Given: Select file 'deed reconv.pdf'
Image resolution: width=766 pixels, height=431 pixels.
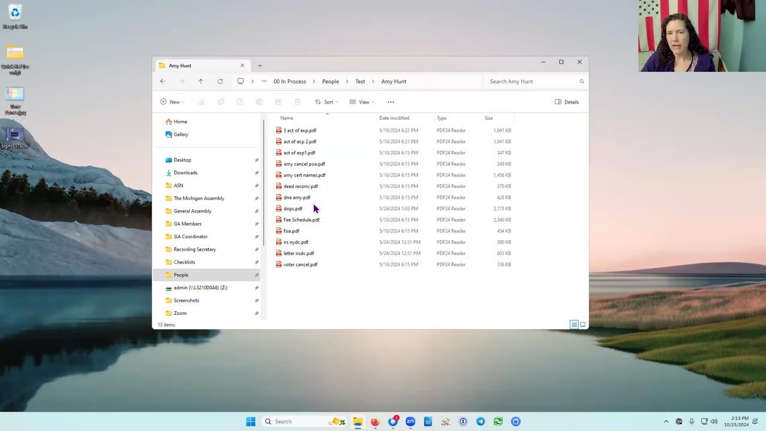Looking at the screenshot, I should pos(300,186).
